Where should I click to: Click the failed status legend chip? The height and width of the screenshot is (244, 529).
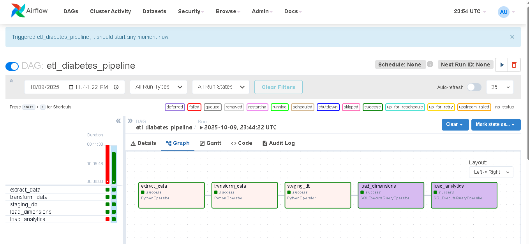pyautogui.click(x=194, y=107)
